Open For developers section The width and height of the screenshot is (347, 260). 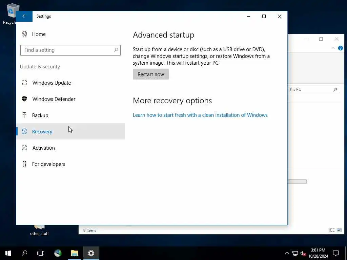click(70, 164)
